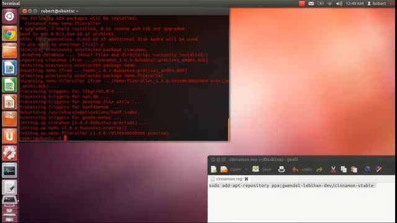Focus the Terminal window title bar

tap(124, 11)
